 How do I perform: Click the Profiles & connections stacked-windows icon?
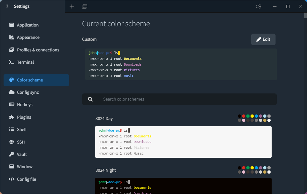pyautogui.click(x=12, y=50)
